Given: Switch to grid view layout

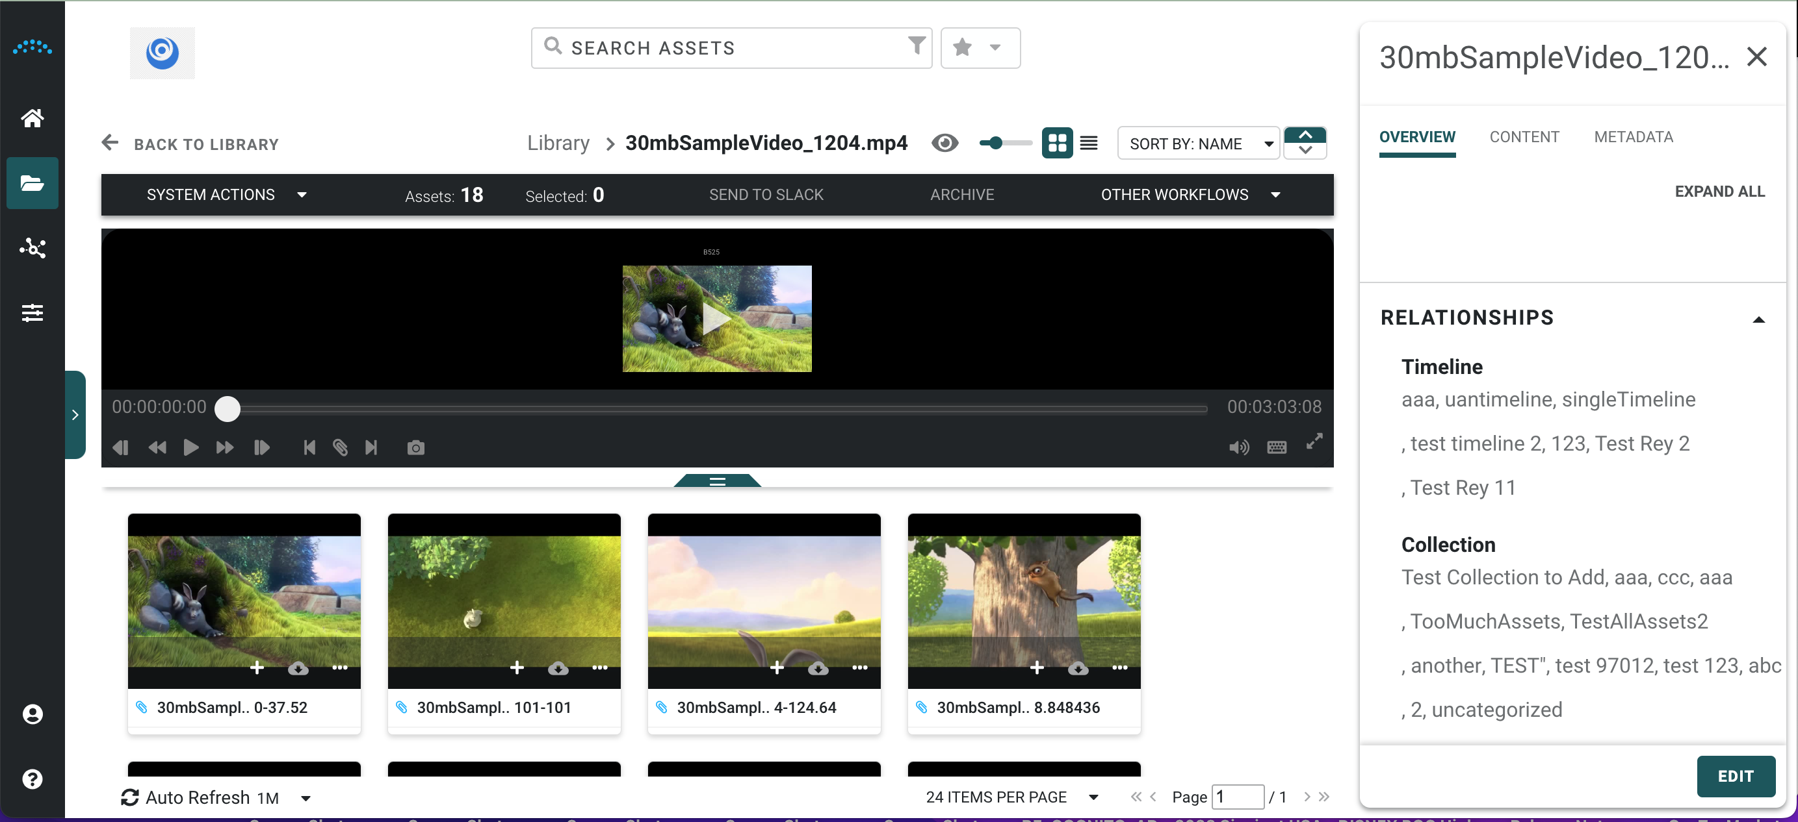Looking at the screenshot, I should (1057, 143).
